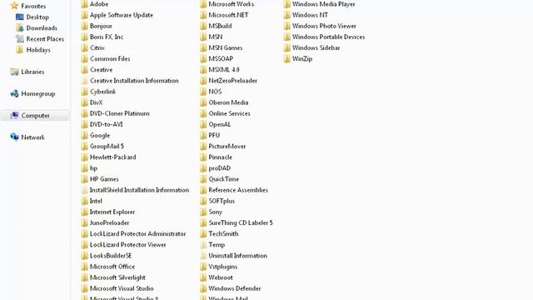Select the JunoPreloader folder name
533x300 pixels.
click(109, 222)
